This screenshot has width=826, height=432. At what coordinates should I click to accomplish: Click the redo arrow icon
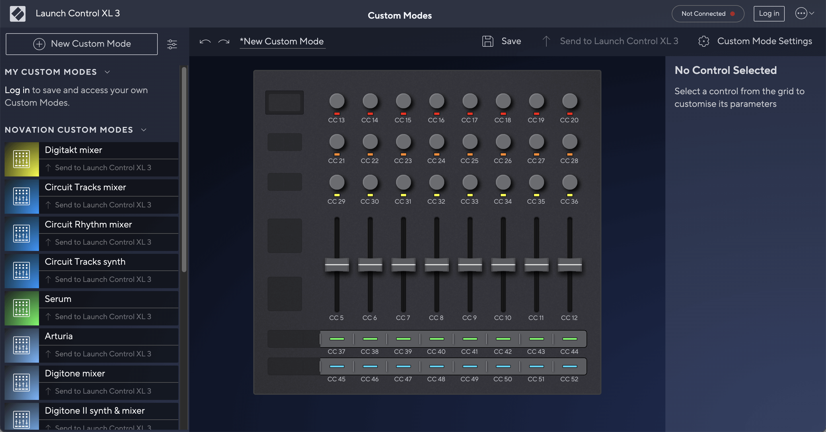223,41
